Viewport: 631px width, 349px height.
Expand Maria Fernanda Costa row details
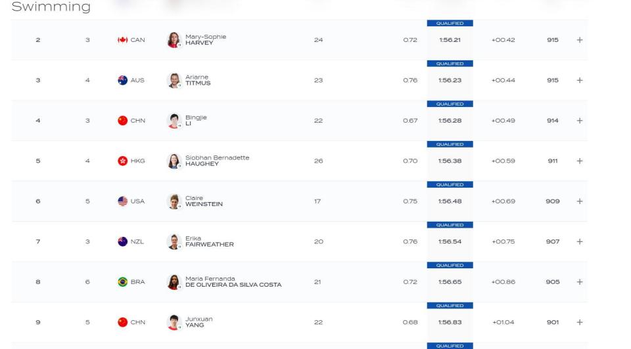tap(580, 282)
